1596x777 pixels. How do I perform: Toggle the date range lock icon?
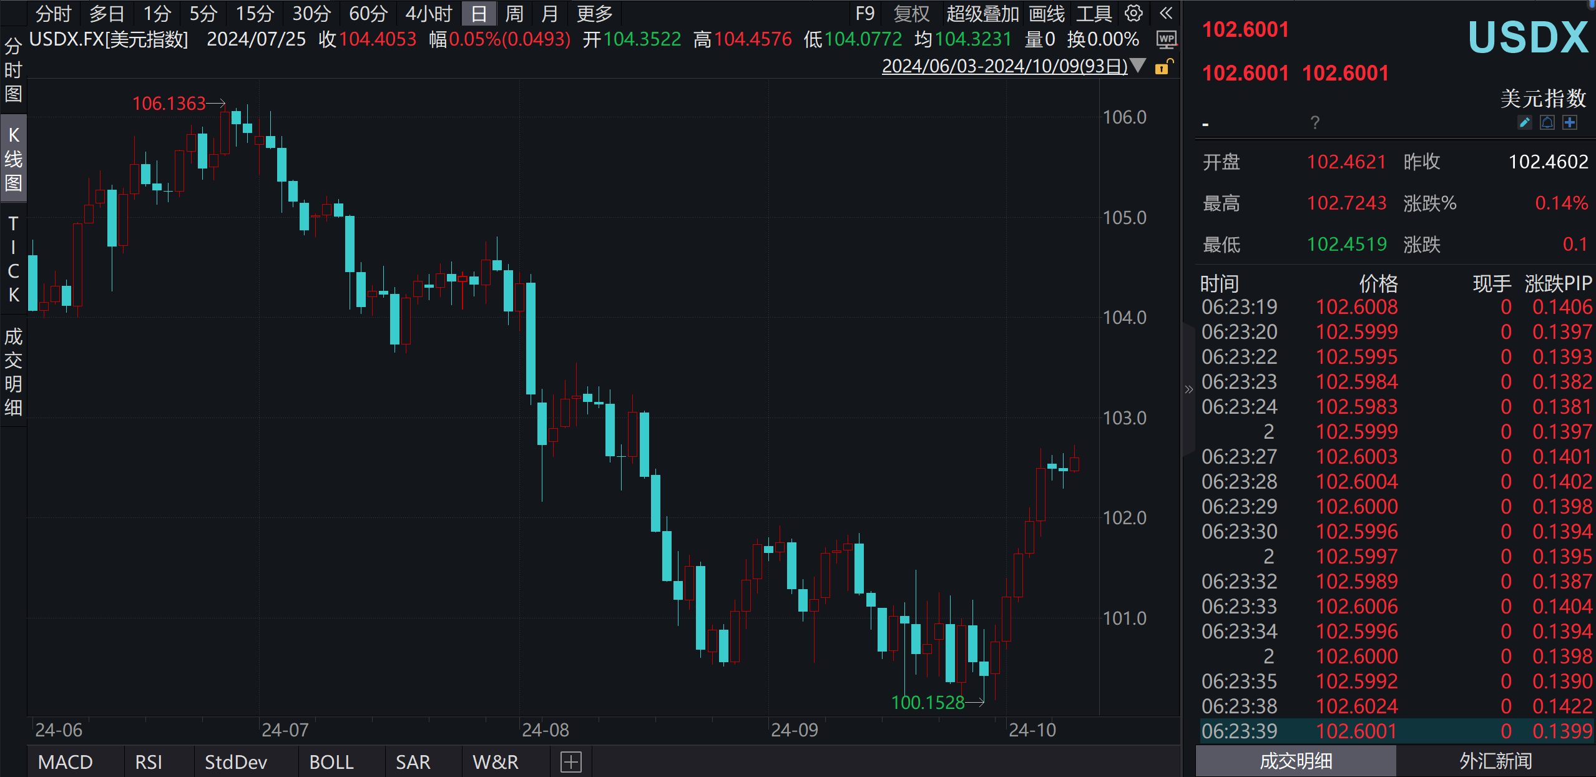coord(1163,67)
